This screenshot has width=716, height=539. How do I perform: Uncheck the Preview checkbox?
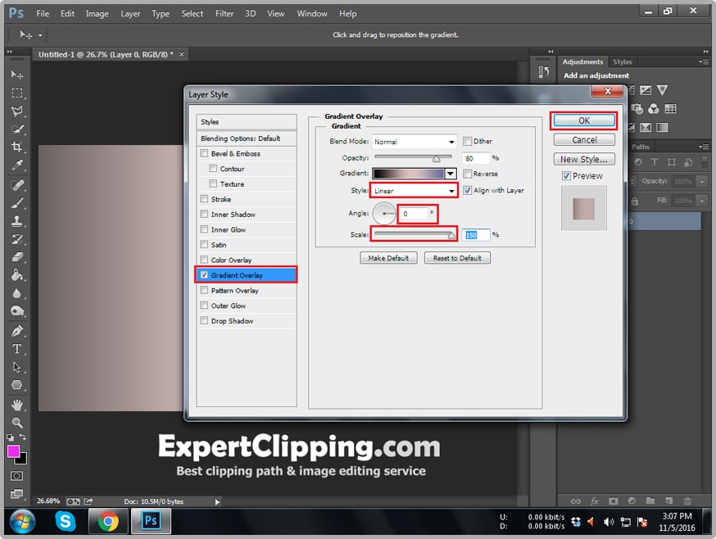pos(566,176)
